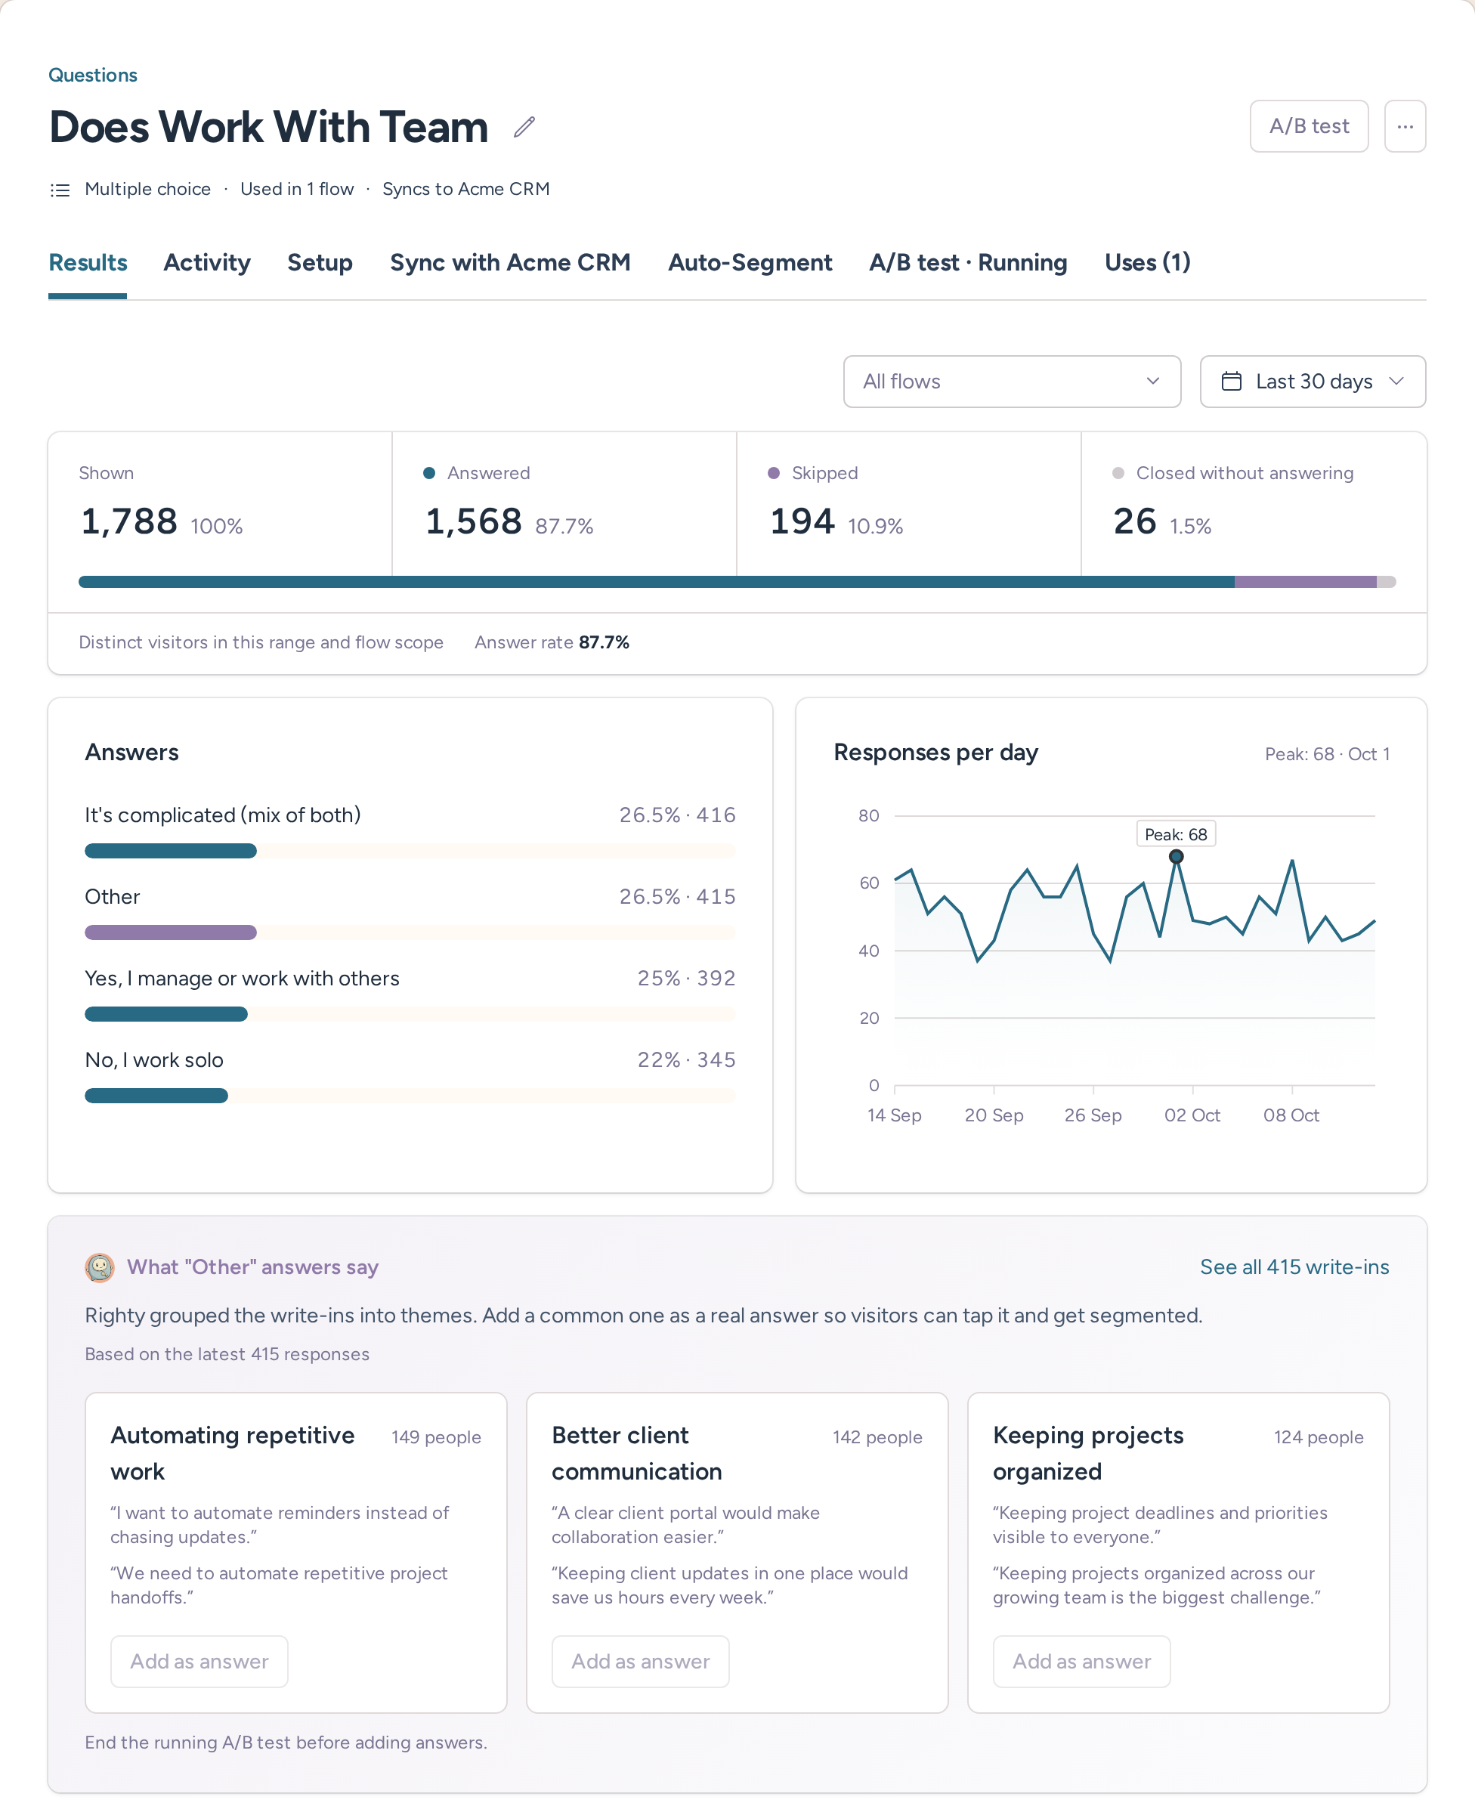View the Uses (1) tab

click(1147, 262)
